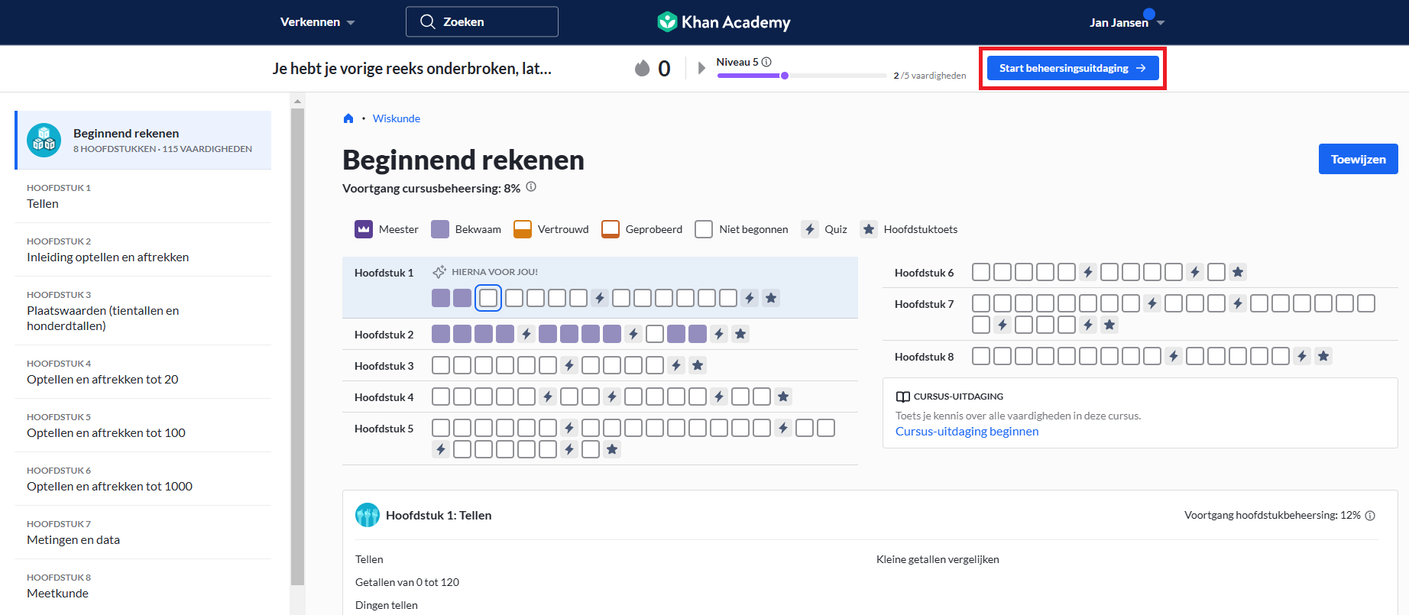Click the home breadcrumb icon

pos(348,118)
